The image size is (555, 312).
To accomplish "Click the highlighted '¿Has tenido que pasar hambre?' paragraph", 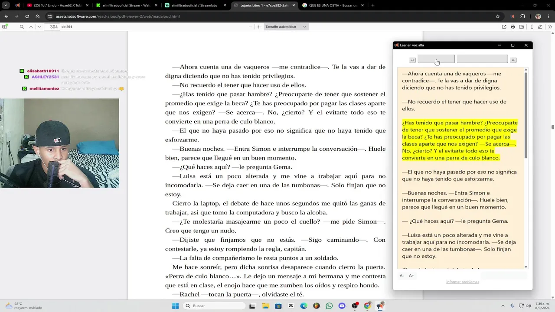I will click(x=460, y=140).
